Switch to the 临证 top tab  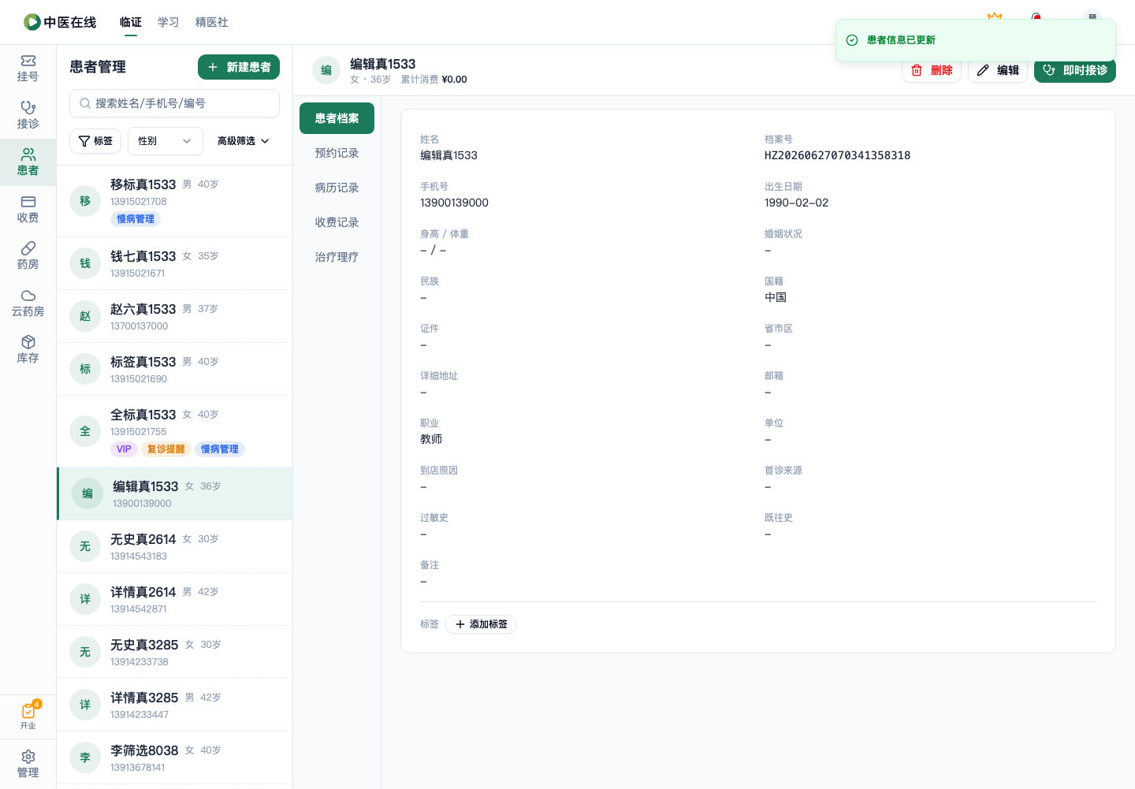(x=131, y=22)
